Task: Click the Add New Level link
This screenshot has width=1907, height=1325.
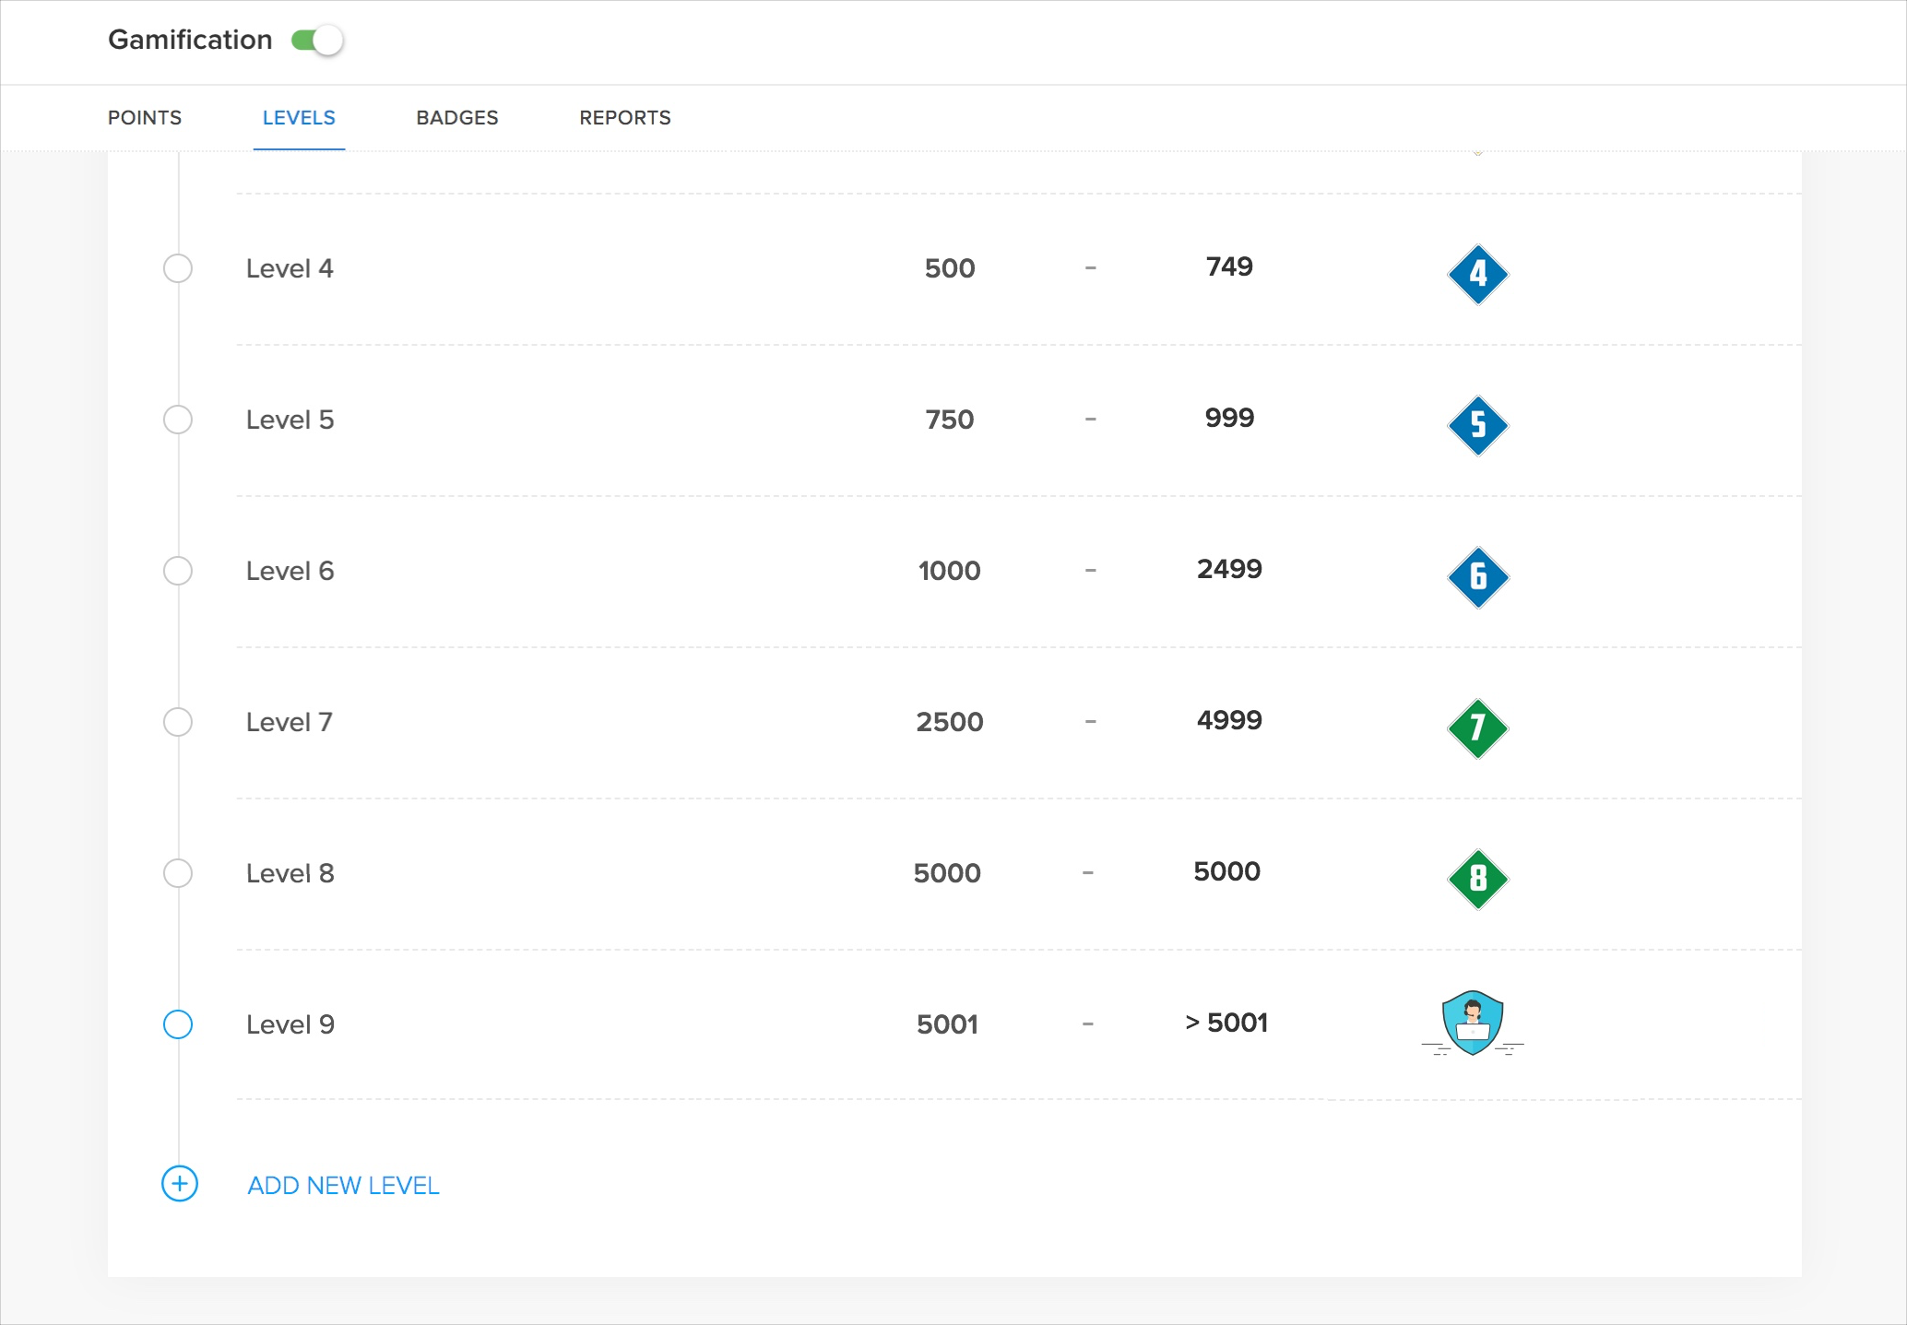Action: pyautogui.click(x=343, y=1186)
